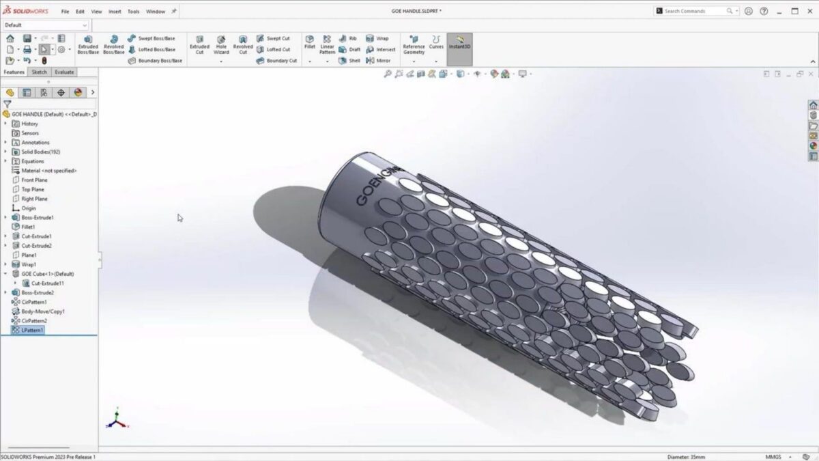819x461 pixels.
Task: Open the Edit Appearance icon in view toolbar
Action: (493, 74)
